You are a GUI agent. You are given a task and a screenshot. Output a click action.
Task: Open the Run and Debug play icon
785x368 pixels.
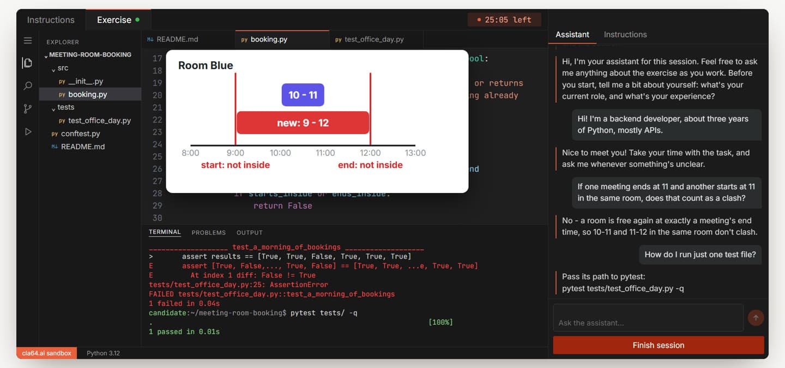click(28, 132)
